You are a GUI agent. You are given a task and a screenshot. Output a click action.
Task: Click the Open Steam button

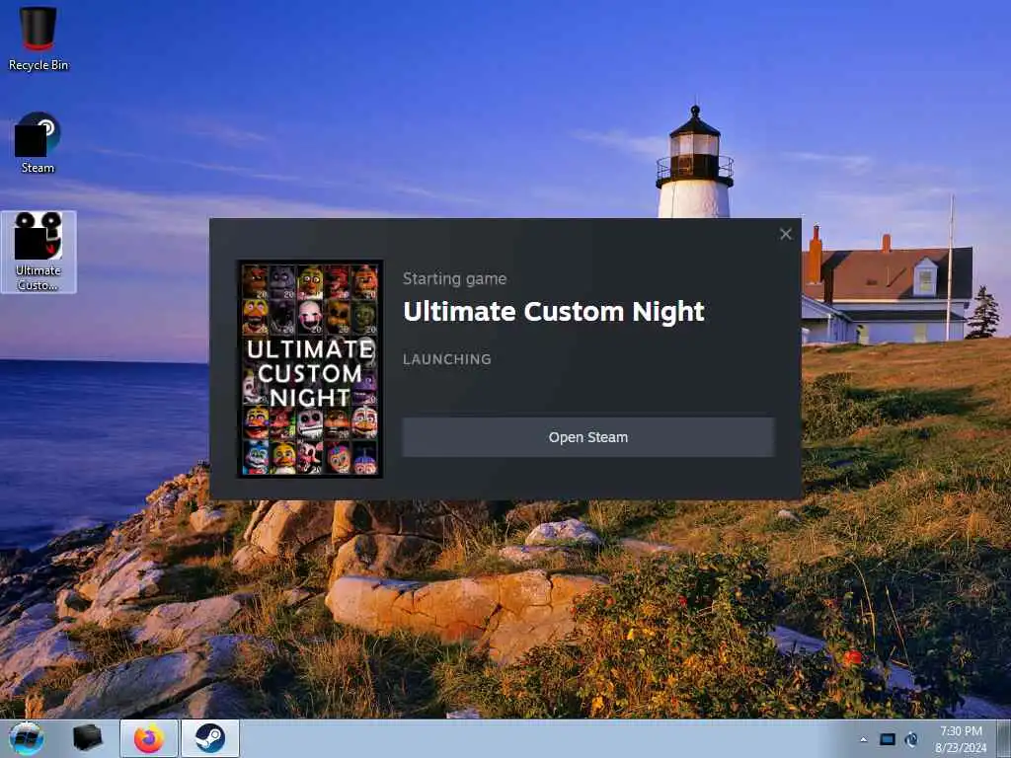588,437
